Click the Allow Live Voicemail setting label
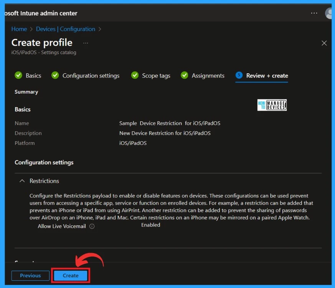 click(x=62, y=226)
